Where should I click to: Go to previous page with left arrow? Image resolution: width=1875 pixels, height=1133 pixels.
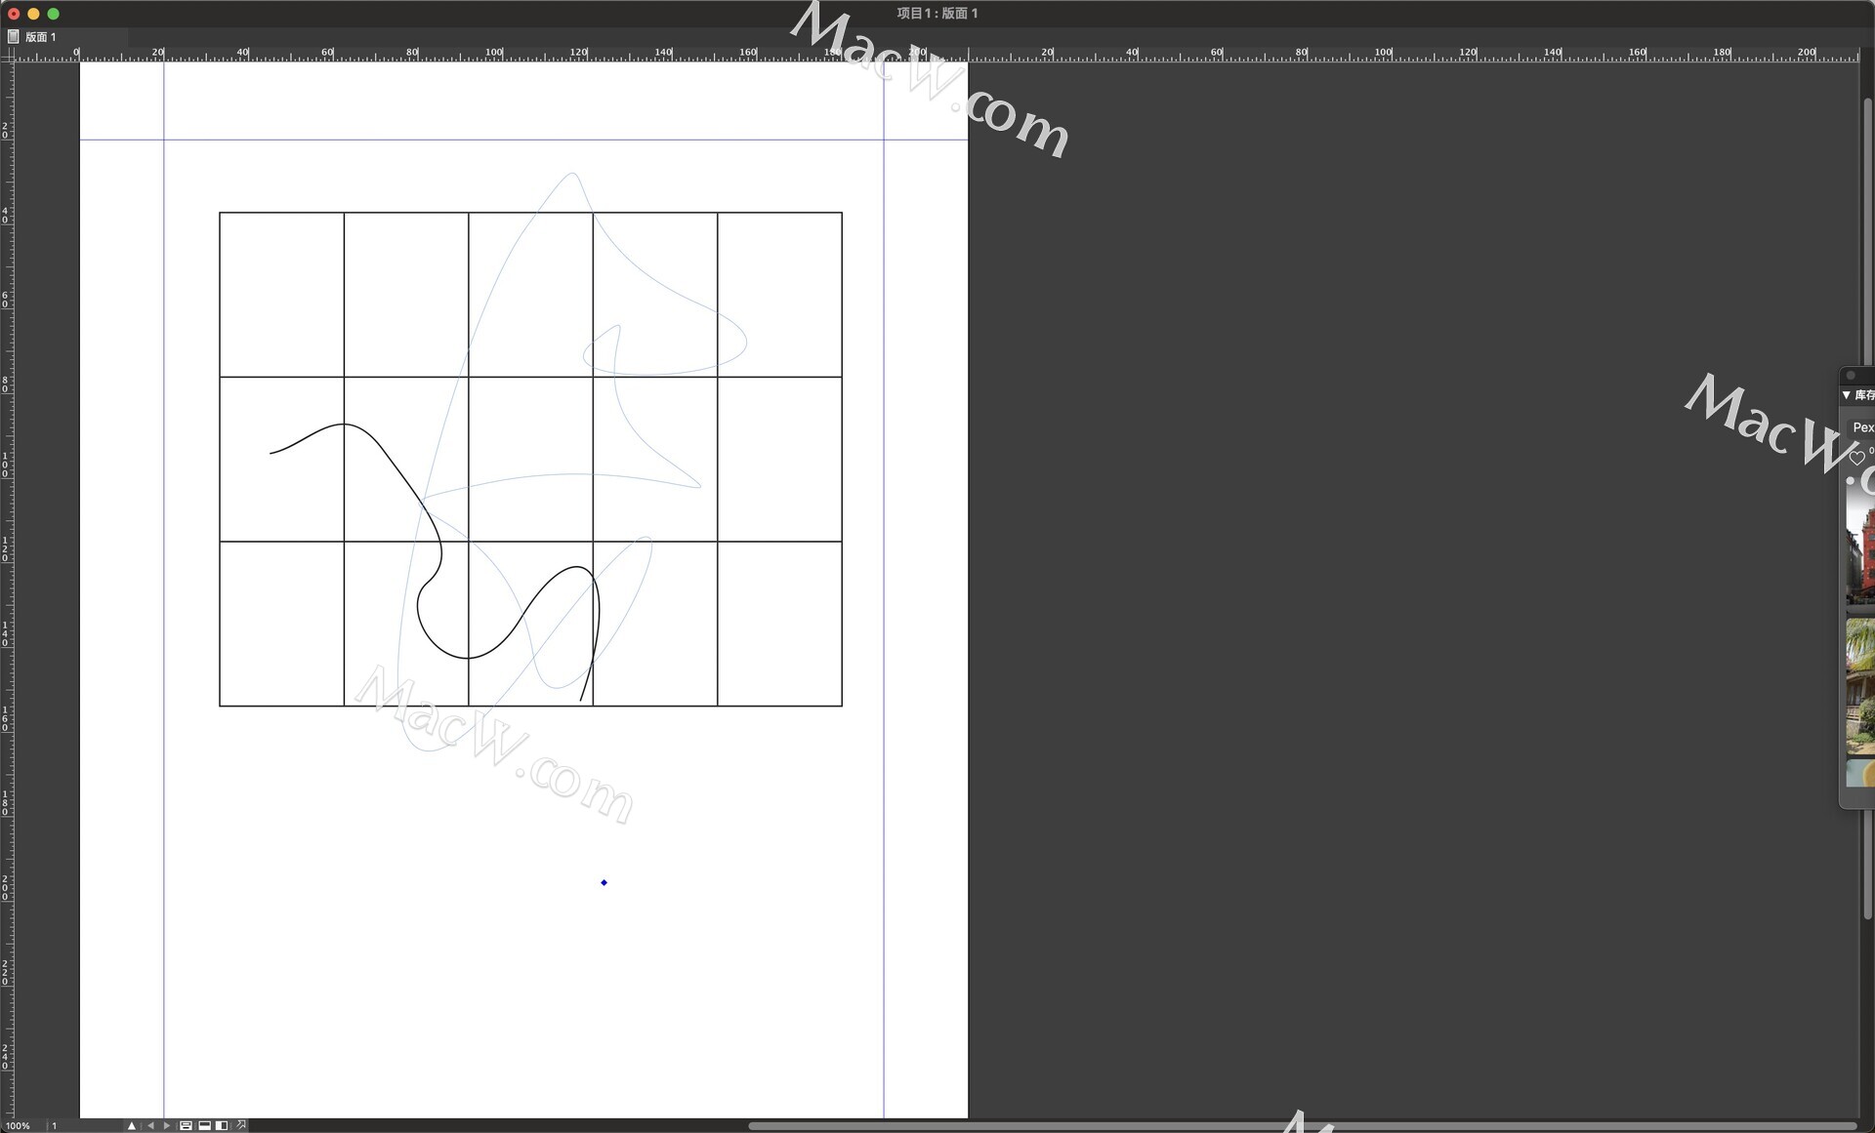(x=150, y=1125)
